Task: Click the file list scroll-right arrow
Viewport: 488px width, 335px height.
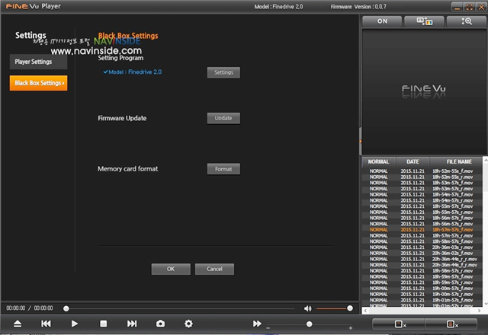Action: pos(480,311)
